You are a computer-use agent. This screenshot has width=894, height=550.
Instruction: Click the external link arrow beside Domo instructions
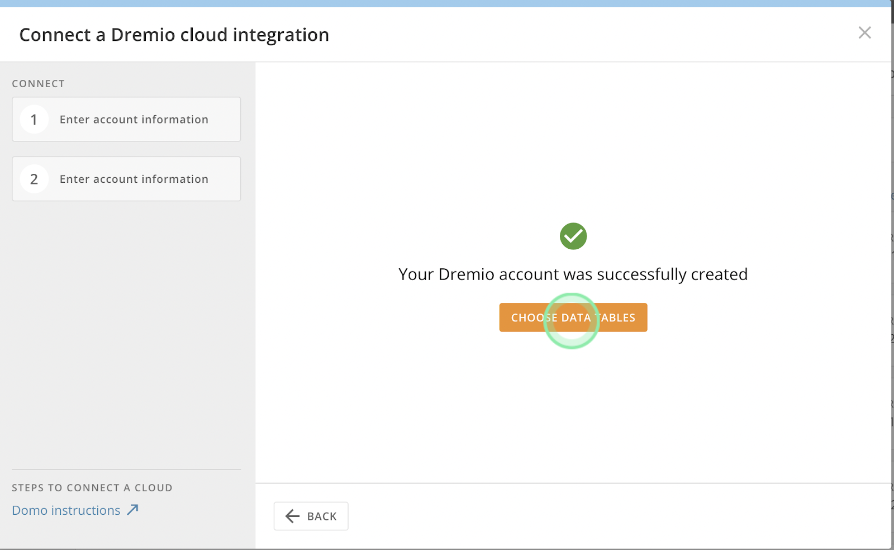tap(132, 510)
